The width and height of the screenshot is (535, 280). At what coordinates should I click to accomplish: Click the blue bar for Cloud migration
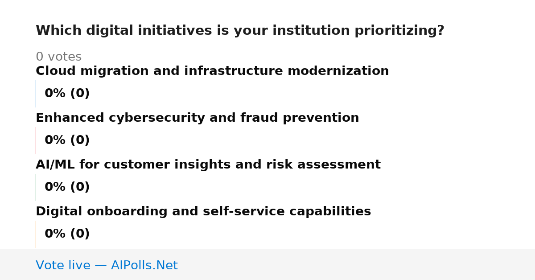pos(36,94)
